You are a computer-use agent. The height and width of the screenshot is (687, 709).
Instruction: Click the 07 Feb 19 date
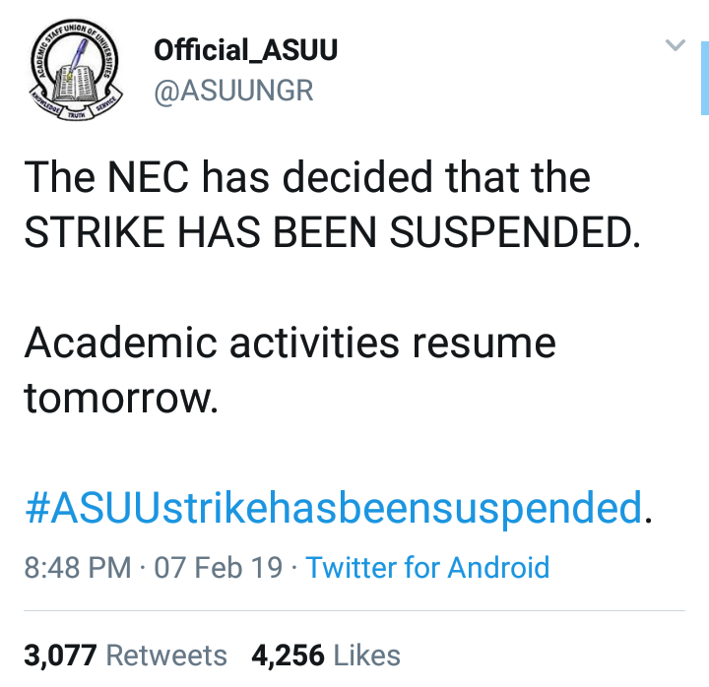coord(218,568)
